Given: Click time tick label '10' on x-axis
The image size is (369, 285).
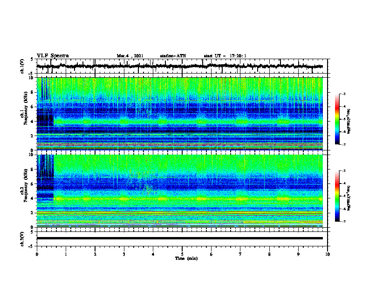Looking at the screenshot, I should 328,254.
